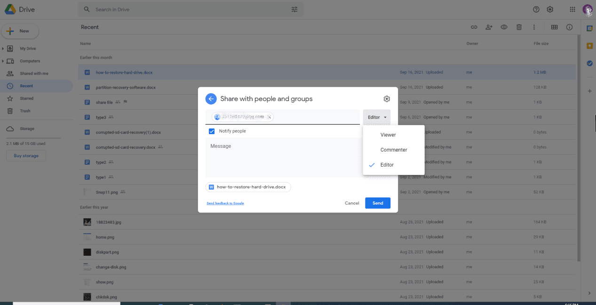Screen dimensions: 596x305
Task: Open Google apps grid launcher
Action: tap(572, 9)
